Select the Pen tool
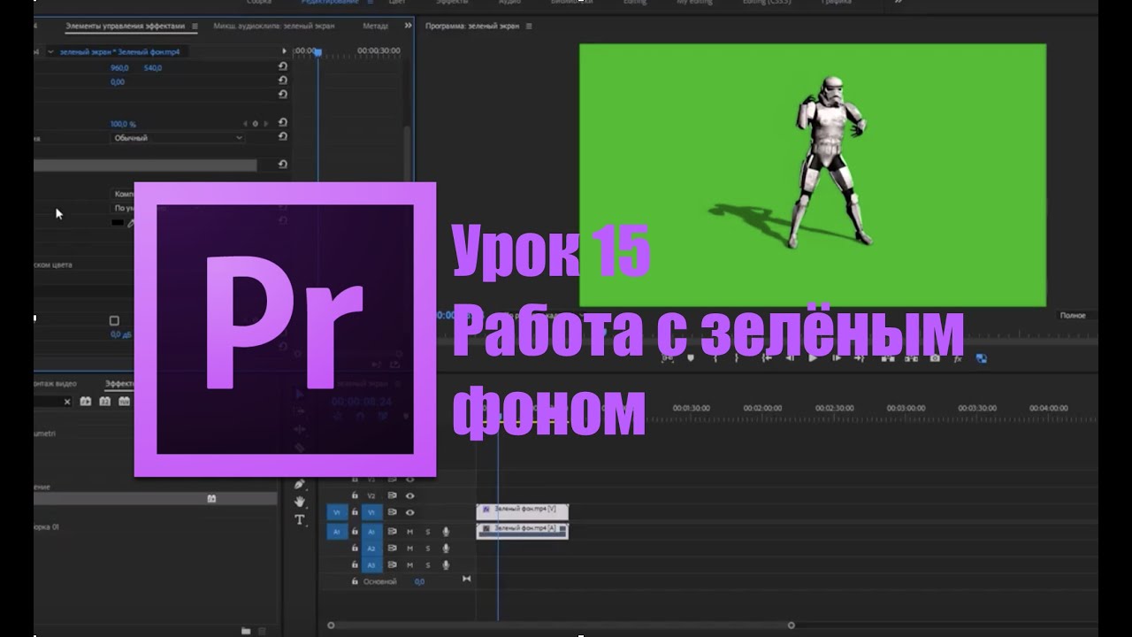The width and height of the screenshot is (1132, 637). coord(300,484)
